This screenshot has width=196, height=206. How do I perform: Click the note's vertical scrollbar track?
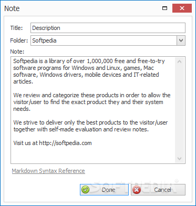click(x=179, y=110)
